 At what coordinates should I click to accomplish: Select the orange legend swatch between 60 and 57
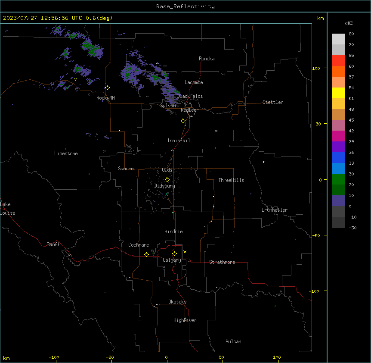tap(338, 71)
